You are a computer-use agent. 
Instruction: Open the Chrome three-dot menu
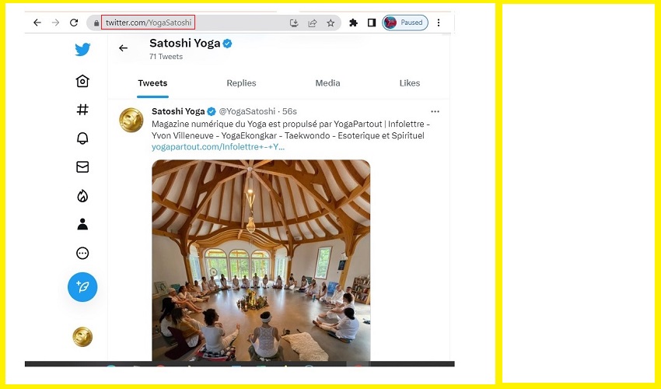[439, 23]
